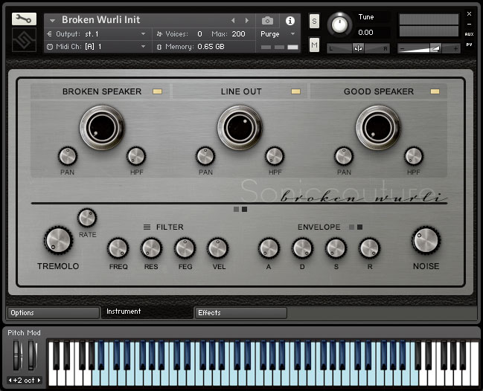Click the envelope S sustain knob

click(x=336, y=248)
